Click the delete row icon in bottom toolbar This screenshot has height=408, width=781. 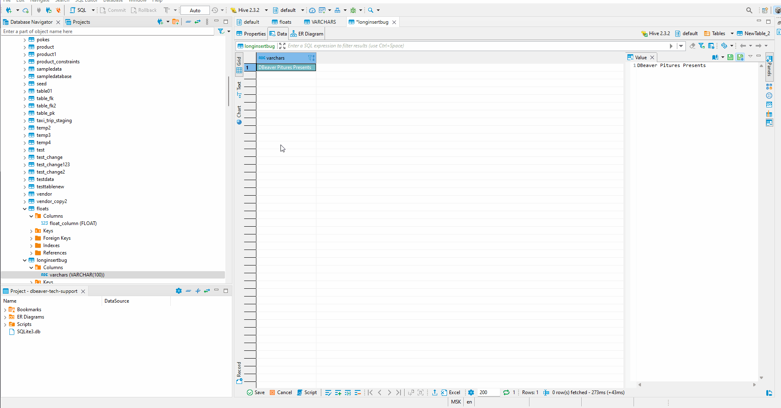pyautogui.click(x=358, y=392)
